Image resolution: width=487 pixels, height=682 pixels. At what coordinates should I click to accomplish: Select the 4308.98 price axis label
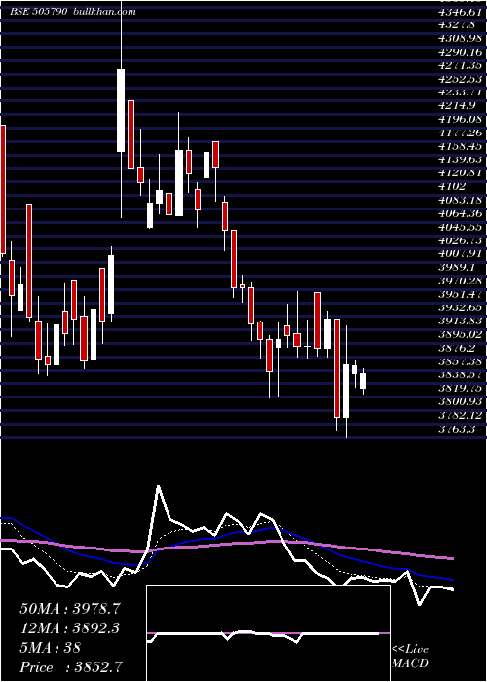tap(463, 39)
